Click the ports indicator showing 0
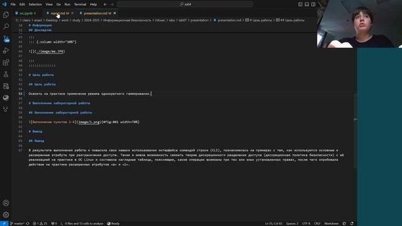 (x=54, y=223)
